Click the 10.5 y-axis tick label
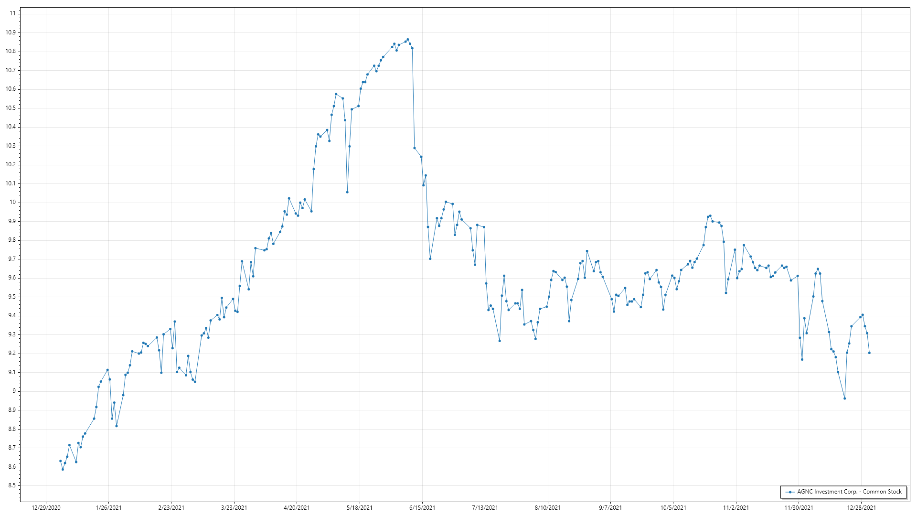Viewport: 917px width, 516px height. click(11, 108)
